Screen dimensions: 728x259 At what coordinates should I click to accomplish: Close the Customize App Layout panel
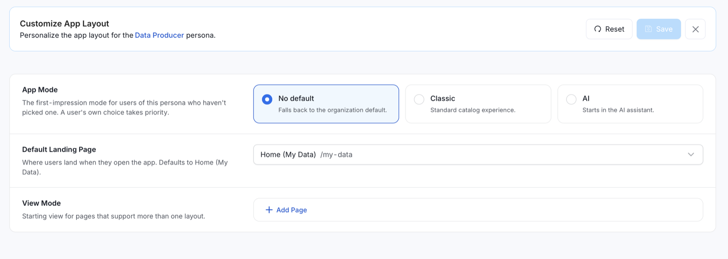[x=695, y=29]
